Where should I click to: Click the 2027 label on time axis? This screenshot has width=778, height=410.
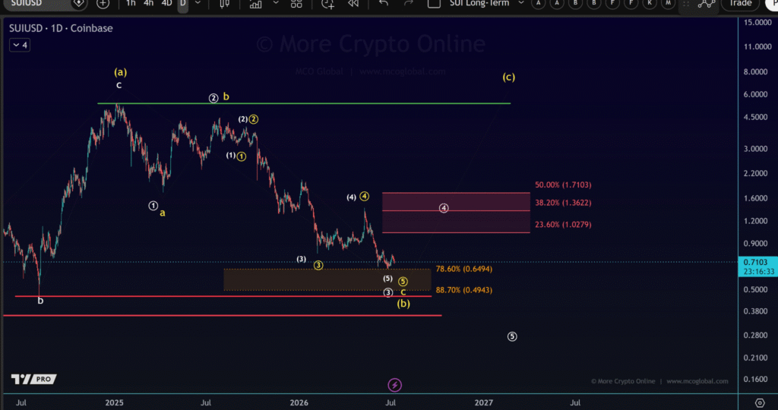pos(484,402)
